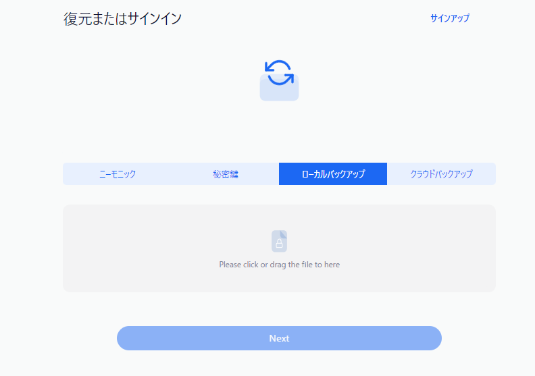The height and width of the screenshot is (376, 535).
Task: Click 'Please click or drag the file to here'
Action: (279, 265)
